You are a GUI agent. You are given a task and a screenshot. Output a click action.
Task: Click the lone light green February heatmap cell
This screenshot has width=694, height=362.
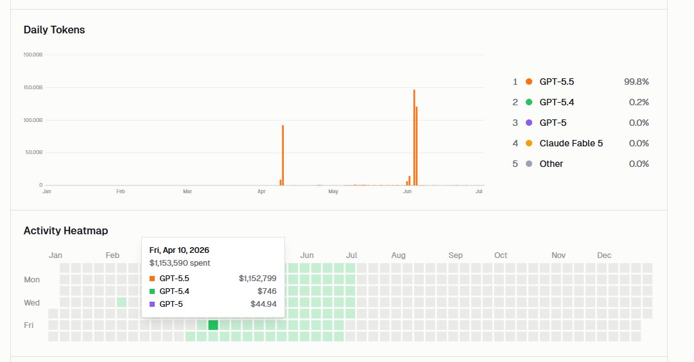[122, 302]
